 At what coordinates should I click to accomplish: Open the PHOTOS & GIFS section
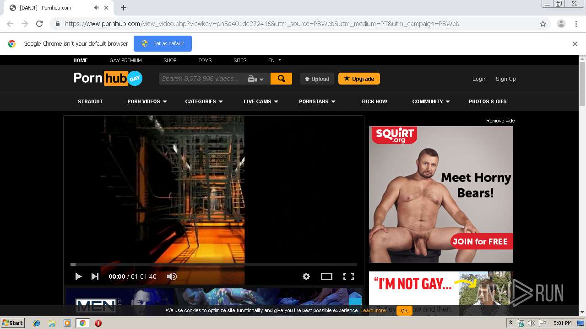pos(488,101)
